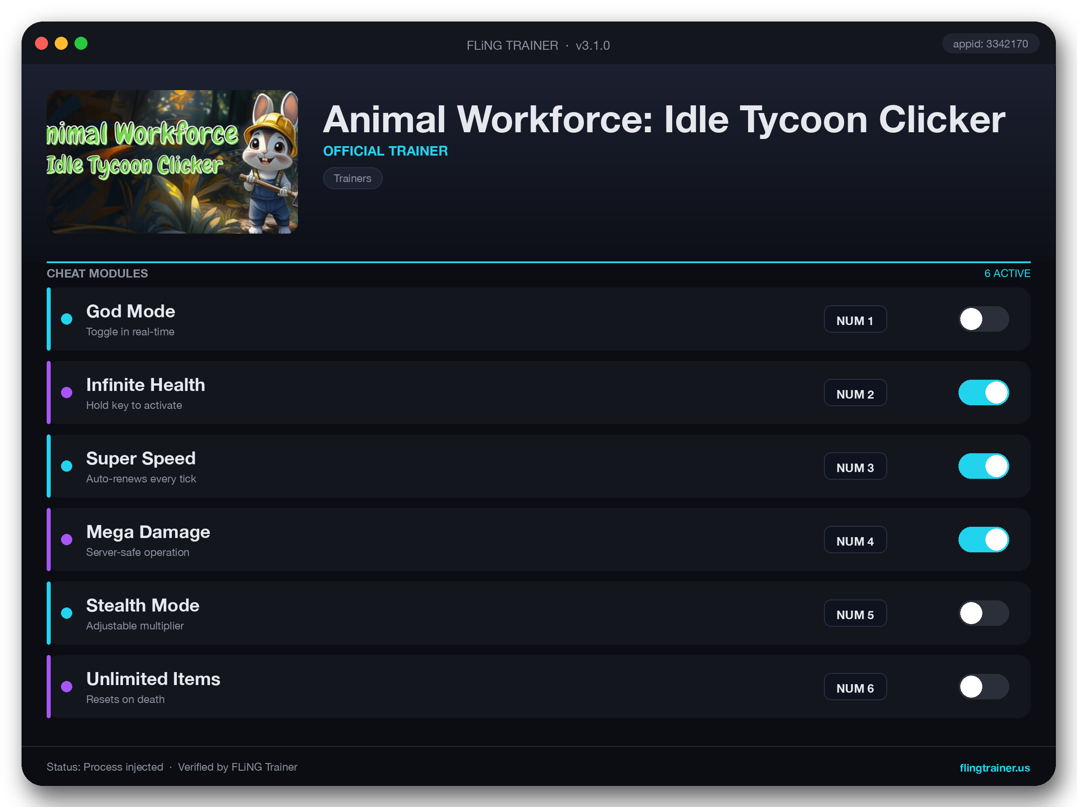Click the NUM 1 hotkey button
This screenshot has height=807, width=1077.
point(855,319)
